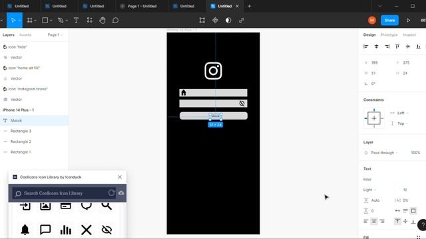Screen dimensions: 426x239
Task: Click the Use as mask icon
Action: 228,21
